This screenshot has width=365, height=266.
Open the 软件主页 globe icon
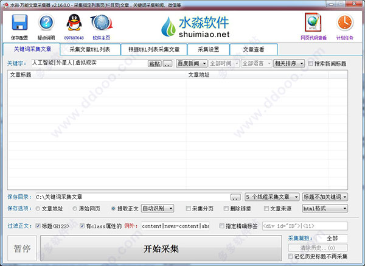click(101, 24)
